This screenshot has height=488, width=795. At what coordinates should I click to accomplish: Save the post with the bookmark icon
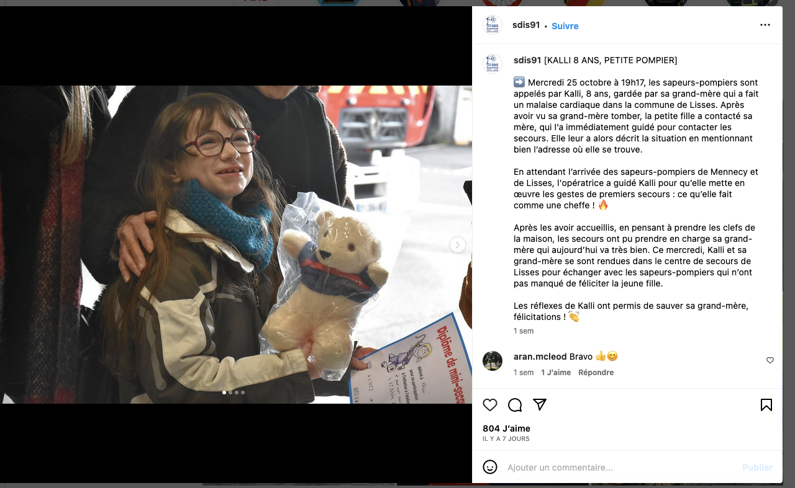pyautogui.click(x=766, y=405)
